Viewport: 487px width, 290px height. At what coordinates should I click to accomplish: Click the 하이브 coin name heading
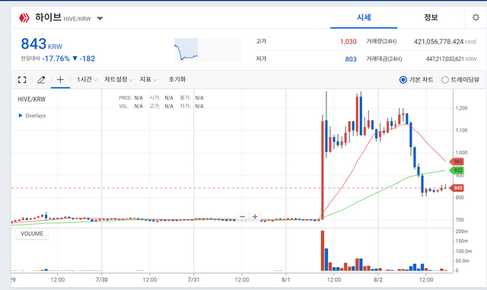[48, 18]
